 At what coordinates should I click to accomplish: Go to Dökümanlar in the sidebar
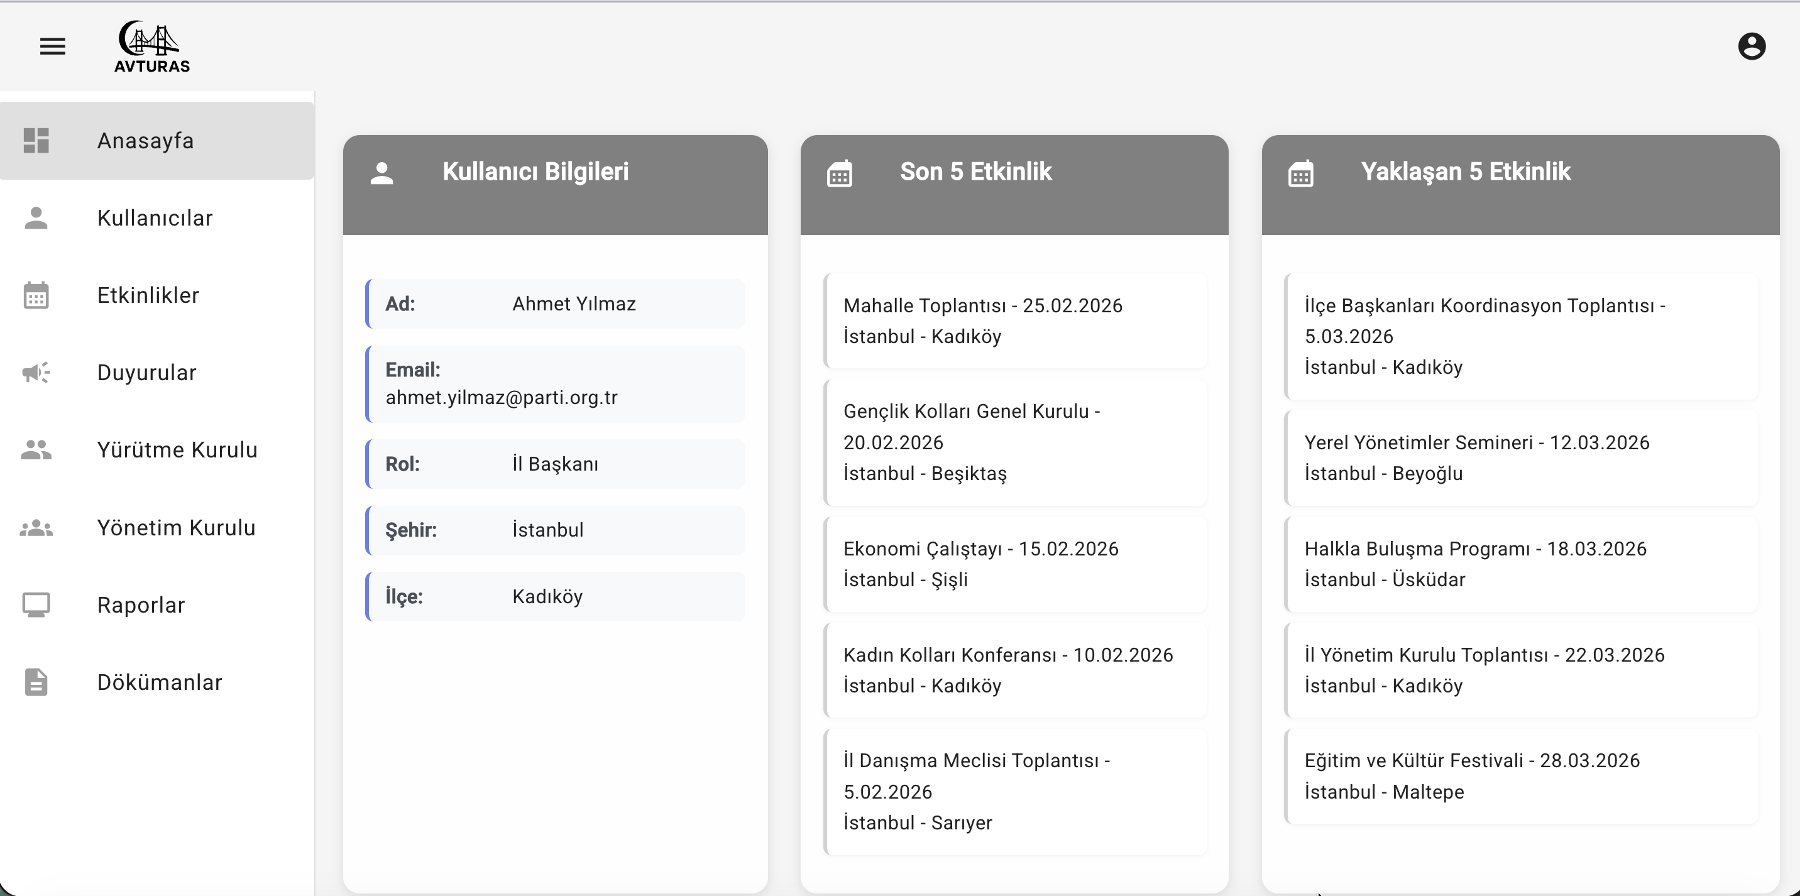point(159,682)
